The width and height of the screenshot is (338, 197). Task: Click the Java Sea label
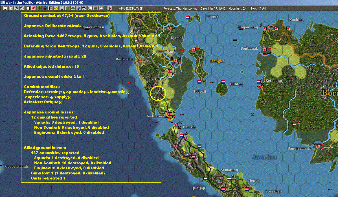(264, 157)
